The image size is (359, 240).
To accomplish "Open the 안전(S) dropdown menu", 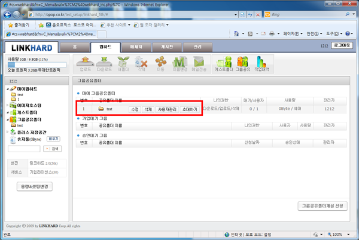I will (314, 33).
